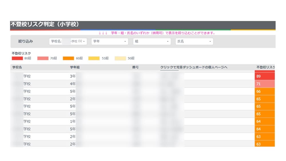Expand the 氏名 filter dropdown
Image resolution: width=286 pixels, height=161 pixels.
[194, 42]
